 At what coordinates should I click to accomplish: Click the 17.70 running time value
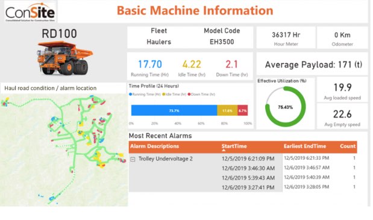(x=150, y=64)
